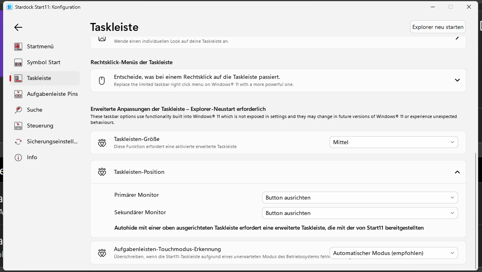Click the Info circle icon
The width and height of the screenshot is (482, 272).
[x=18, y=158]
